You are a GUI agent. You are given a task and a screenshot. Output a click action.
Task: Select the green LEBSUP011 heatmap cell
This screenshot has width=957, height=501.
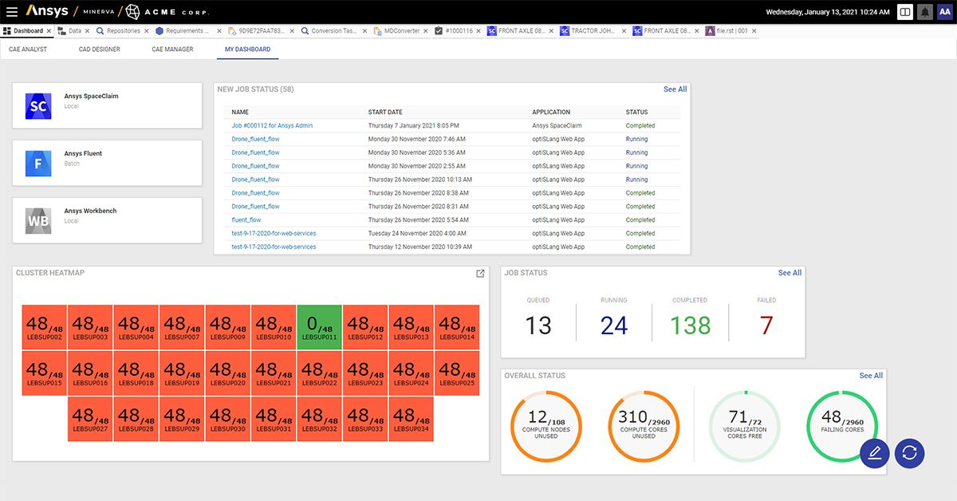319,327
